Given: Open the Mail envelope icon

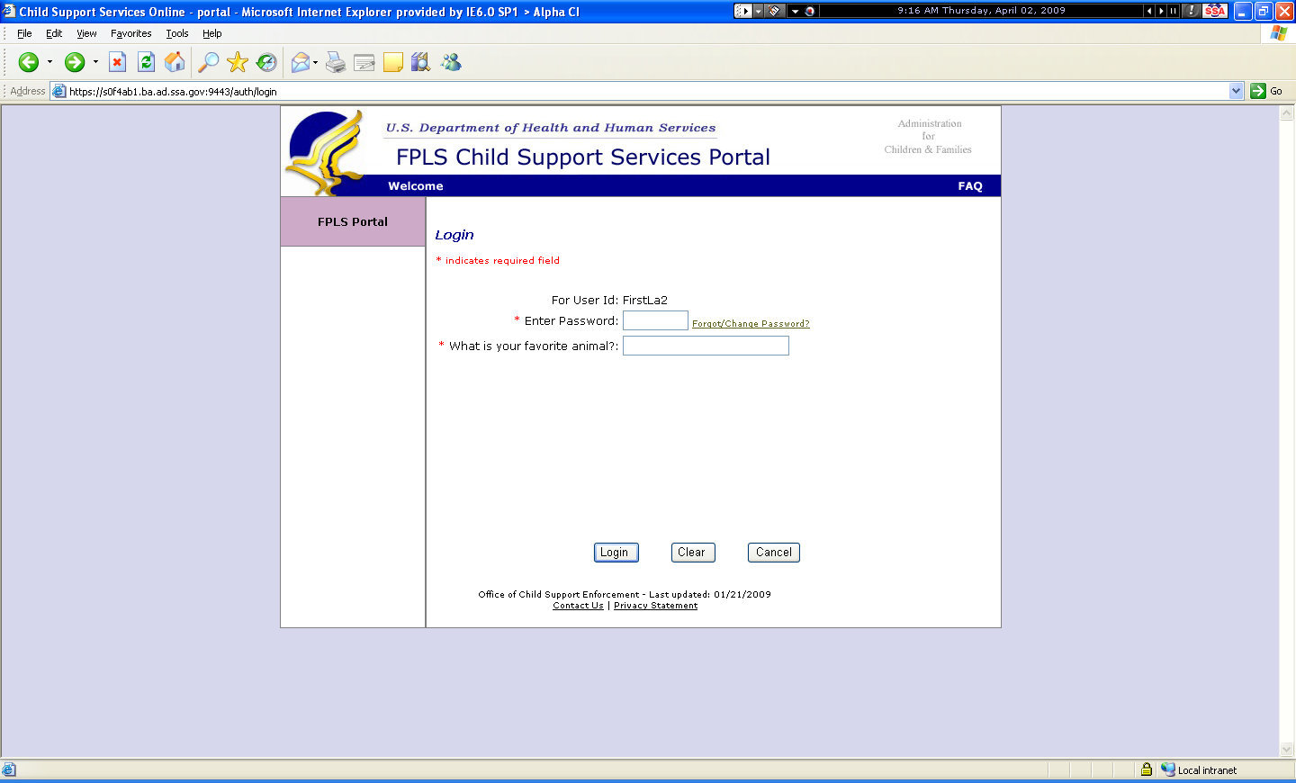Looking at the screenshot, I should (x=301, y=62).
